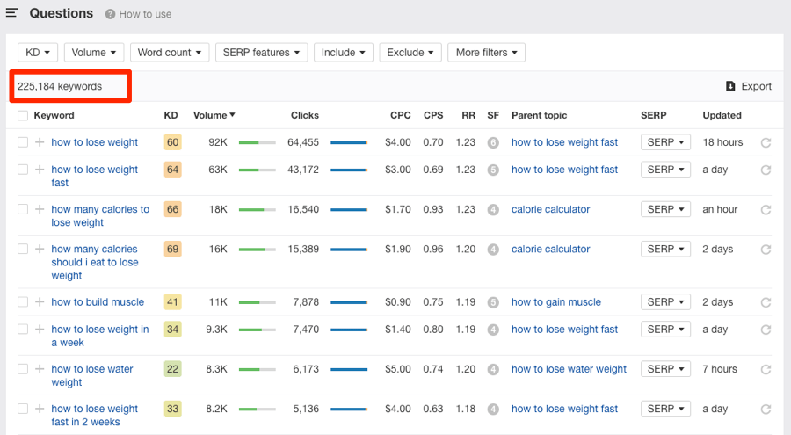Image resolution: width=791 pixels, height=435 pixels.
Task: Add 'how to build muscle' with plus icon
Action: (40, 302)
